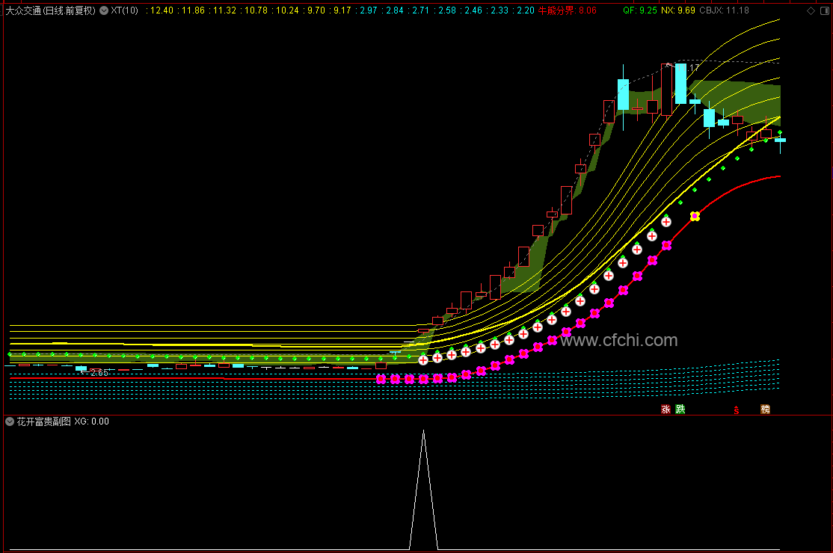This screenshot has height=553, width=833.
Task: Click the 大众交通 (日线.前复权) chart title
Action: coord(50,10)
